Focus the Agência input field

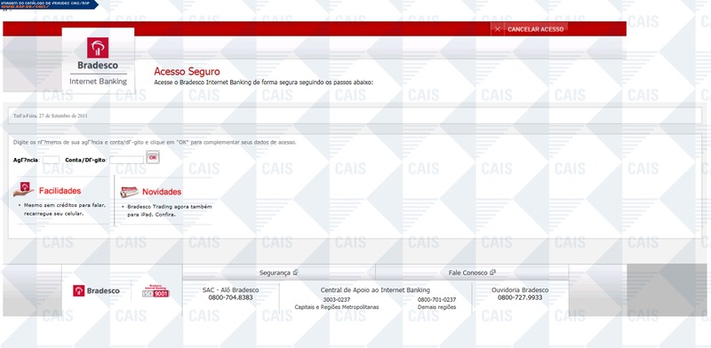tap(51, 160)
